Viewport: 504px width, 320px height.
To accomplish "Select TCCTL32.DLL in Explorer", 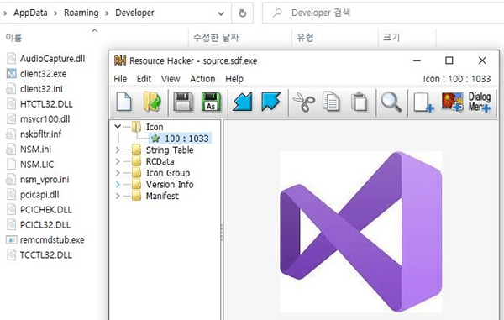I will [x=39, y=255].
